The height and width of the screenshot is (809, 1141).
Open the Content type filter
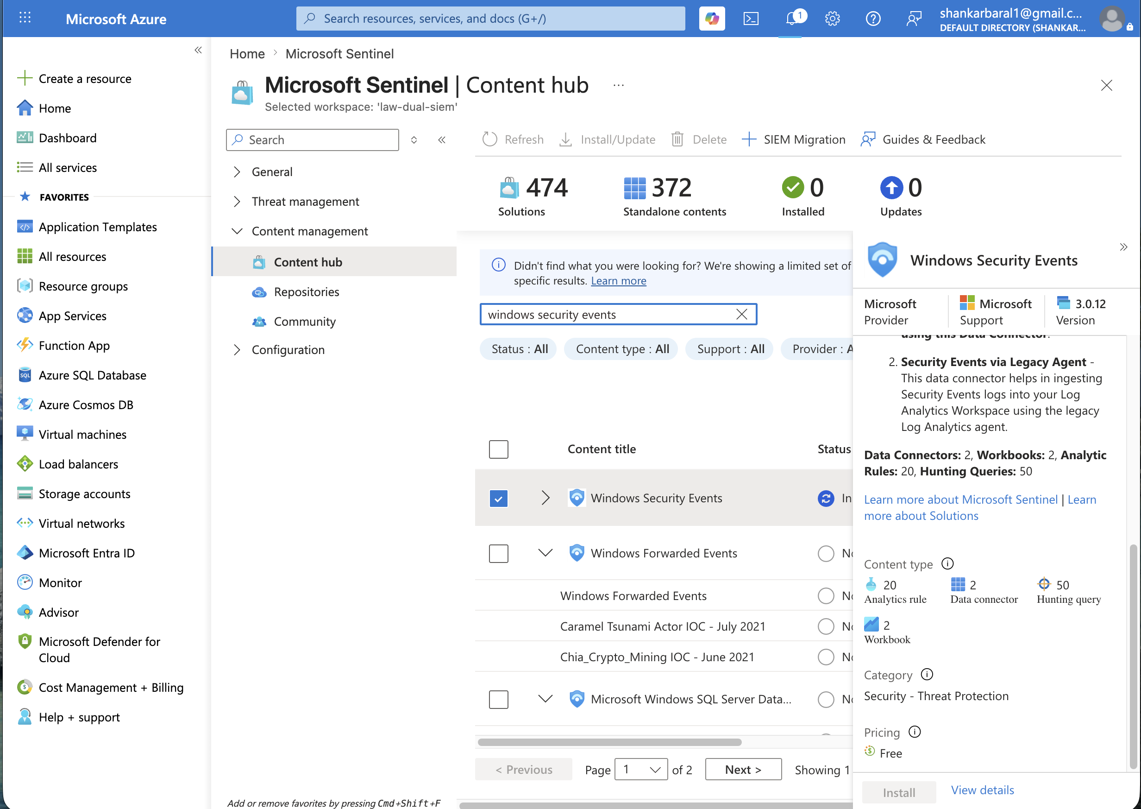click(x=621, y=349)
